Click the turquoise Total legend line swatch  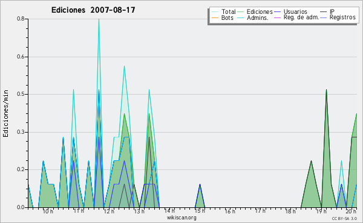tap(215, 12)
